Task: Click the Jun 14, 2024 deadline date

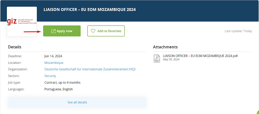Action: coord(53,56)
